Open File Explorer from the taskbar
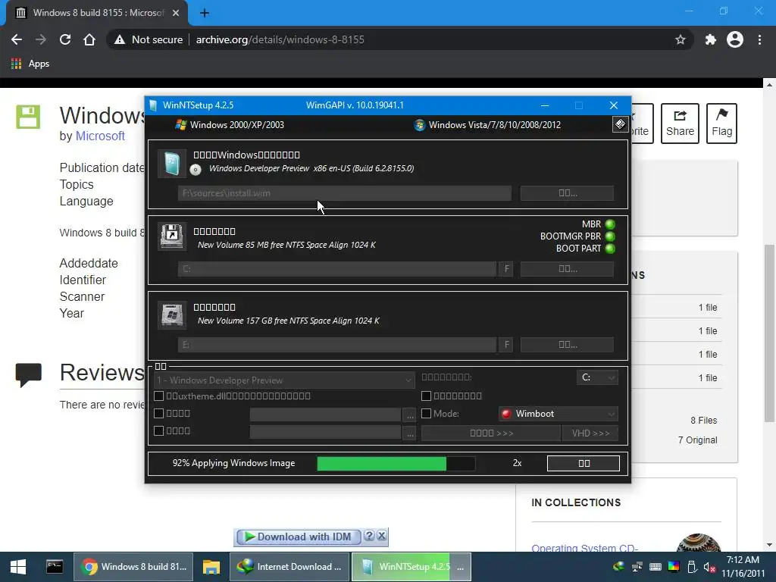This screenshot has height=582, width=776. click(211, 567)
